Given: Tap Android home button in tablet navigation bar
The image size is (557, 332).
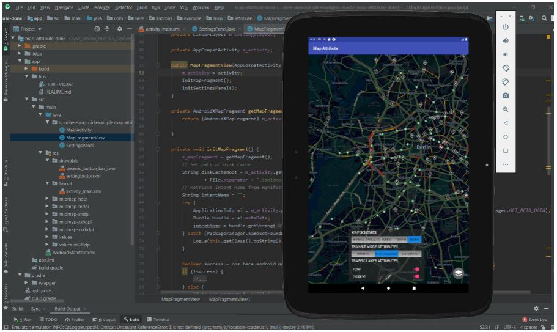Looking at the screenshot, I should (388, 289).
